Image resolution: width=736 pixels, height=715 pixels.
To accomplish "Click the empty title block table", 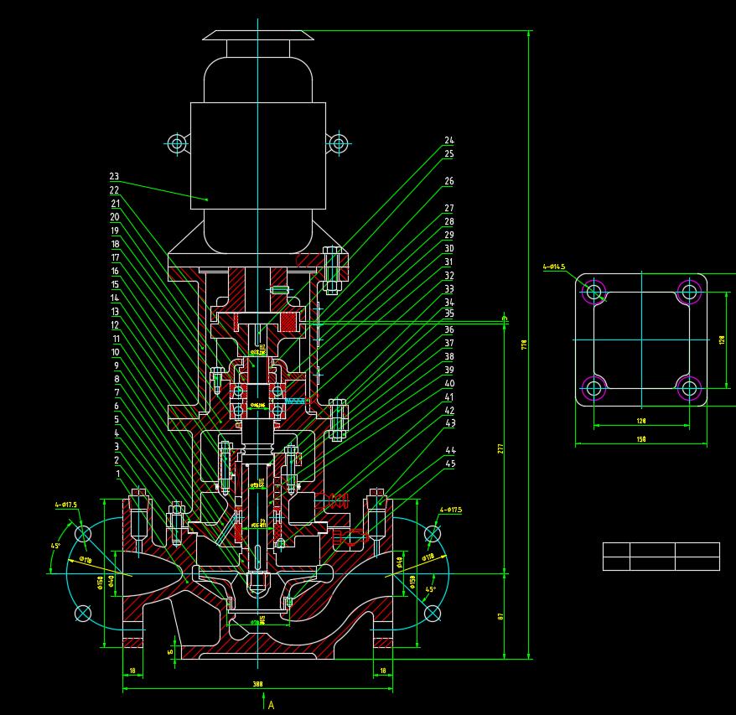I will pos(661,557).
